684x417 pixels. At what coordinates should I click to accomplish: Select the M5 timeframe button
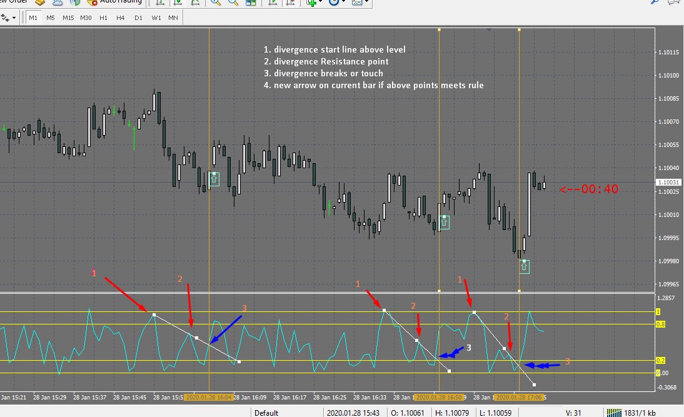tap(51, 18)
